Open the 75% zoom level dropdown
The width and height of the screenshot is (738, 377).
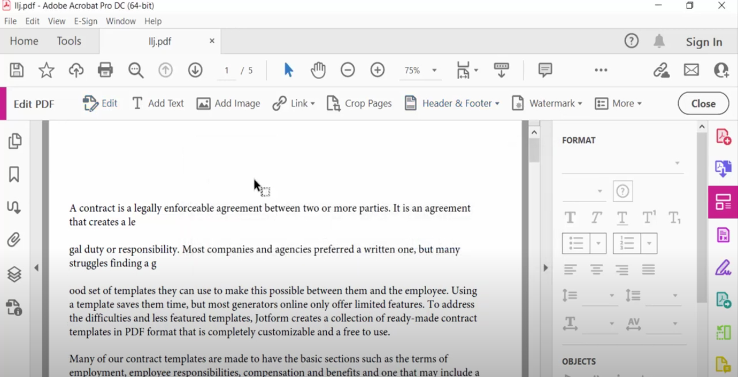[x=434, y=71]
